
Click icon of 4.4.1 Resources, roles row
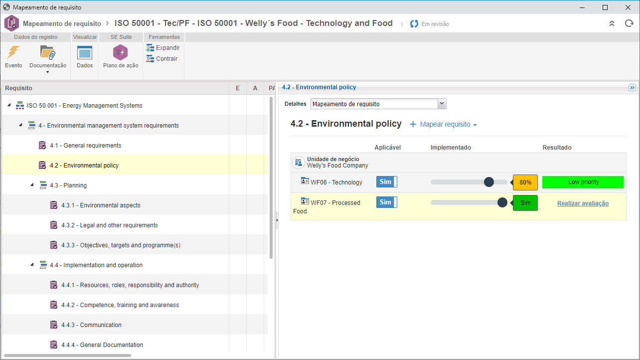pyautogui.click(x=54, y=285)
